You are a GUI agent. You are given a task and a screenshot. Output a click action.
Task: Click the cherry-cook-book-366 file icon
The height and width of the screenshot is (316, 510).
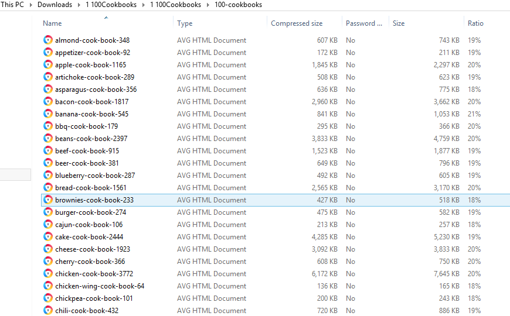pos(48,262)
